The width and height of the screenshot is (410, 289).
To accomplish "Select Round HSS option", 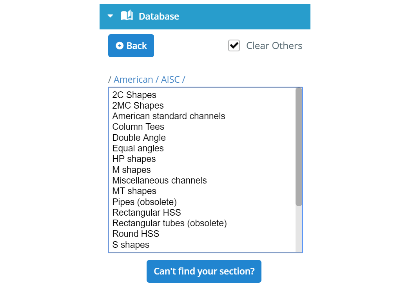I will [202, 234].
